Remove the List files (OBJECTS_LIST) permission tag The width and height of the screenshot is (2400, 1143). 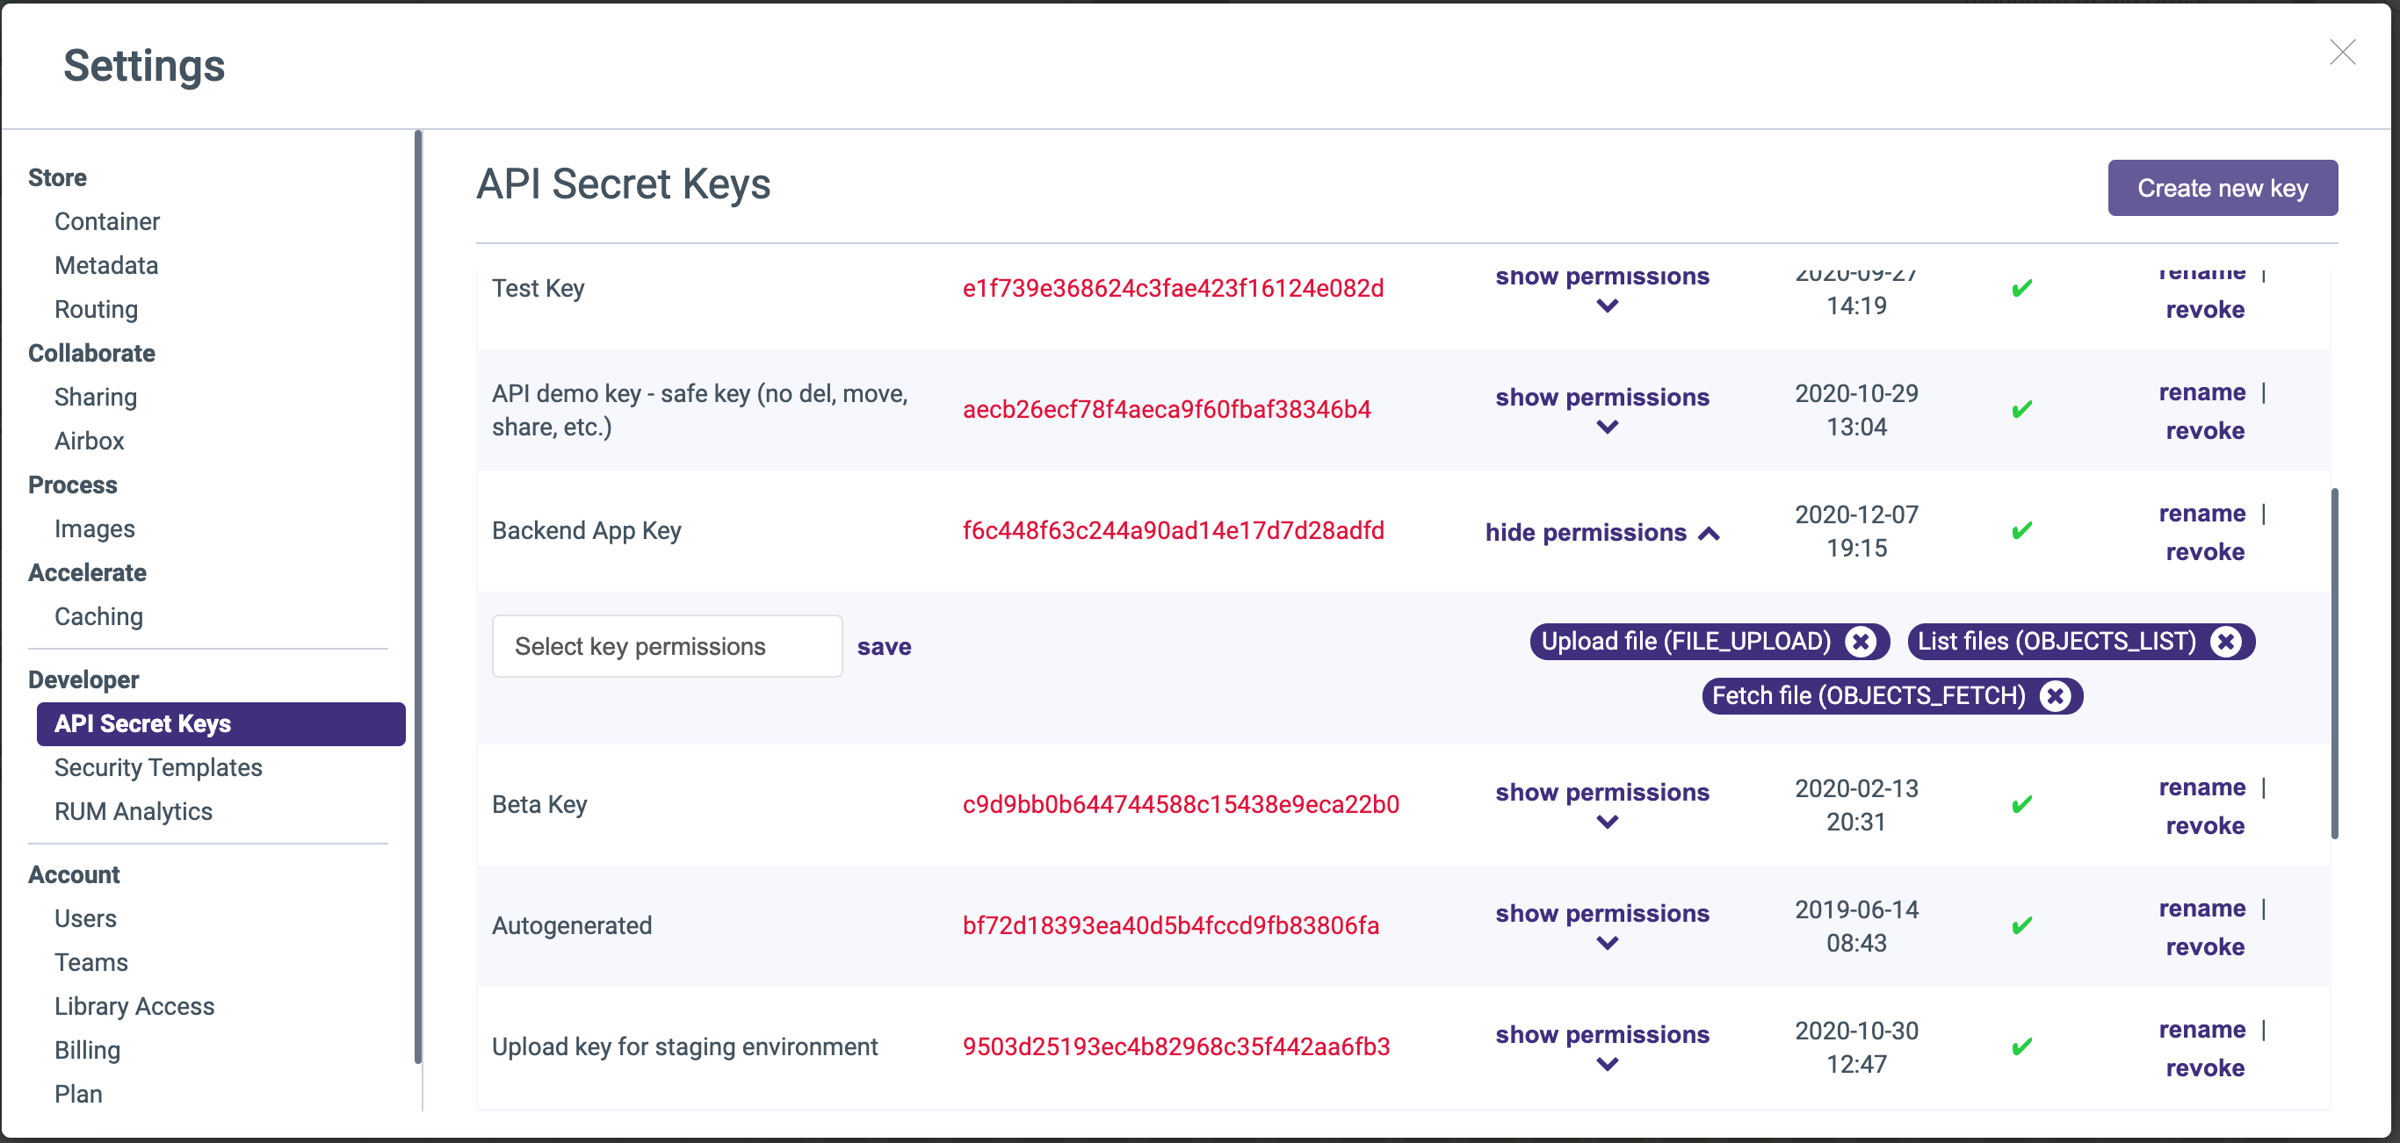point(2226,642)
